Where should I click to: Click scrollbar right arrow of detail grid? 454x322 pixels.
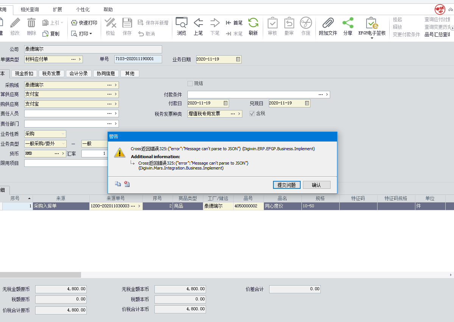[451, 275]
